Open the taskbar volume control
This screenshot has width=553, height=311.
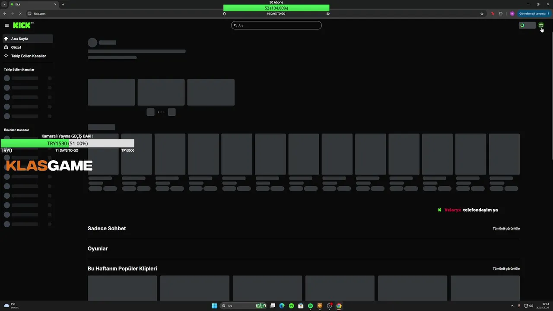pyautogui.click(x=531, y=306)
